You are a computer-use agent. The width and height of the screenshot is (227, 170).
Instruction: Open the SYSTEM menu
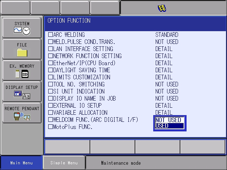pyautogui.click(x=22, y=28)
